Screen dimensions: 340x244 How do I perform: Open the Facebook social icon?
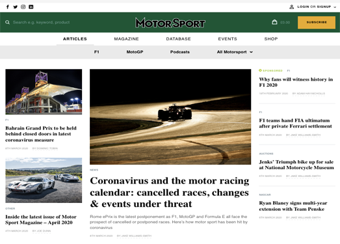click(x=8, y=7)
